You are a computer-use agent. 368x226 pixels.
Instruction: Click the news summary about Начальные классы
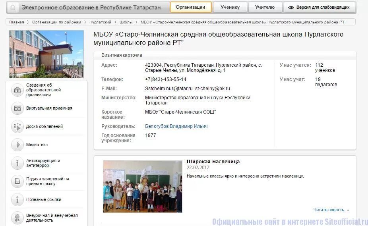(x=245, y=176)
